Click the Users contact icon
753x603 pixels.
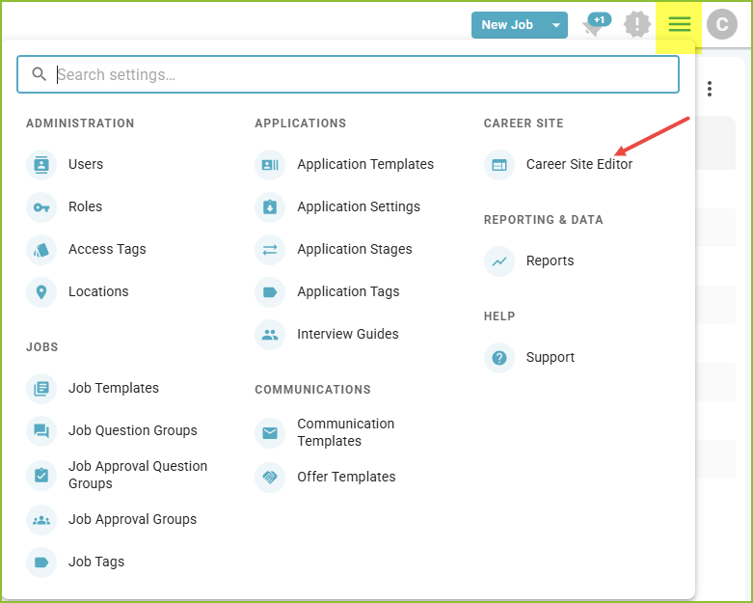41,165
